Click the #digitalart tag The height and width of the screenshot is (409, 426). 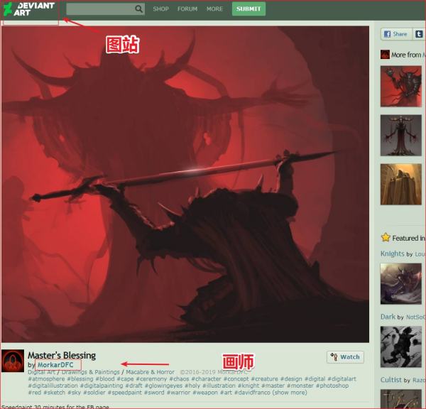342,379
